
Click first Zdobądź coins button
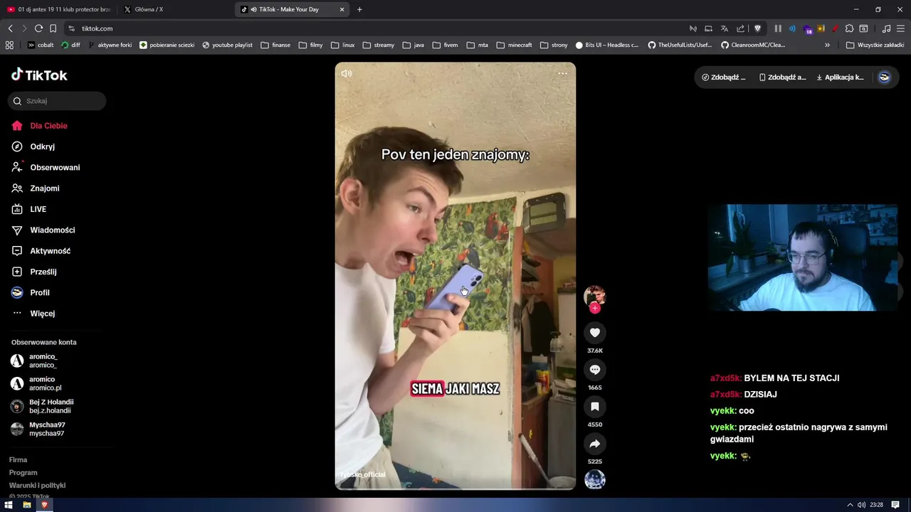pos(724,78)
